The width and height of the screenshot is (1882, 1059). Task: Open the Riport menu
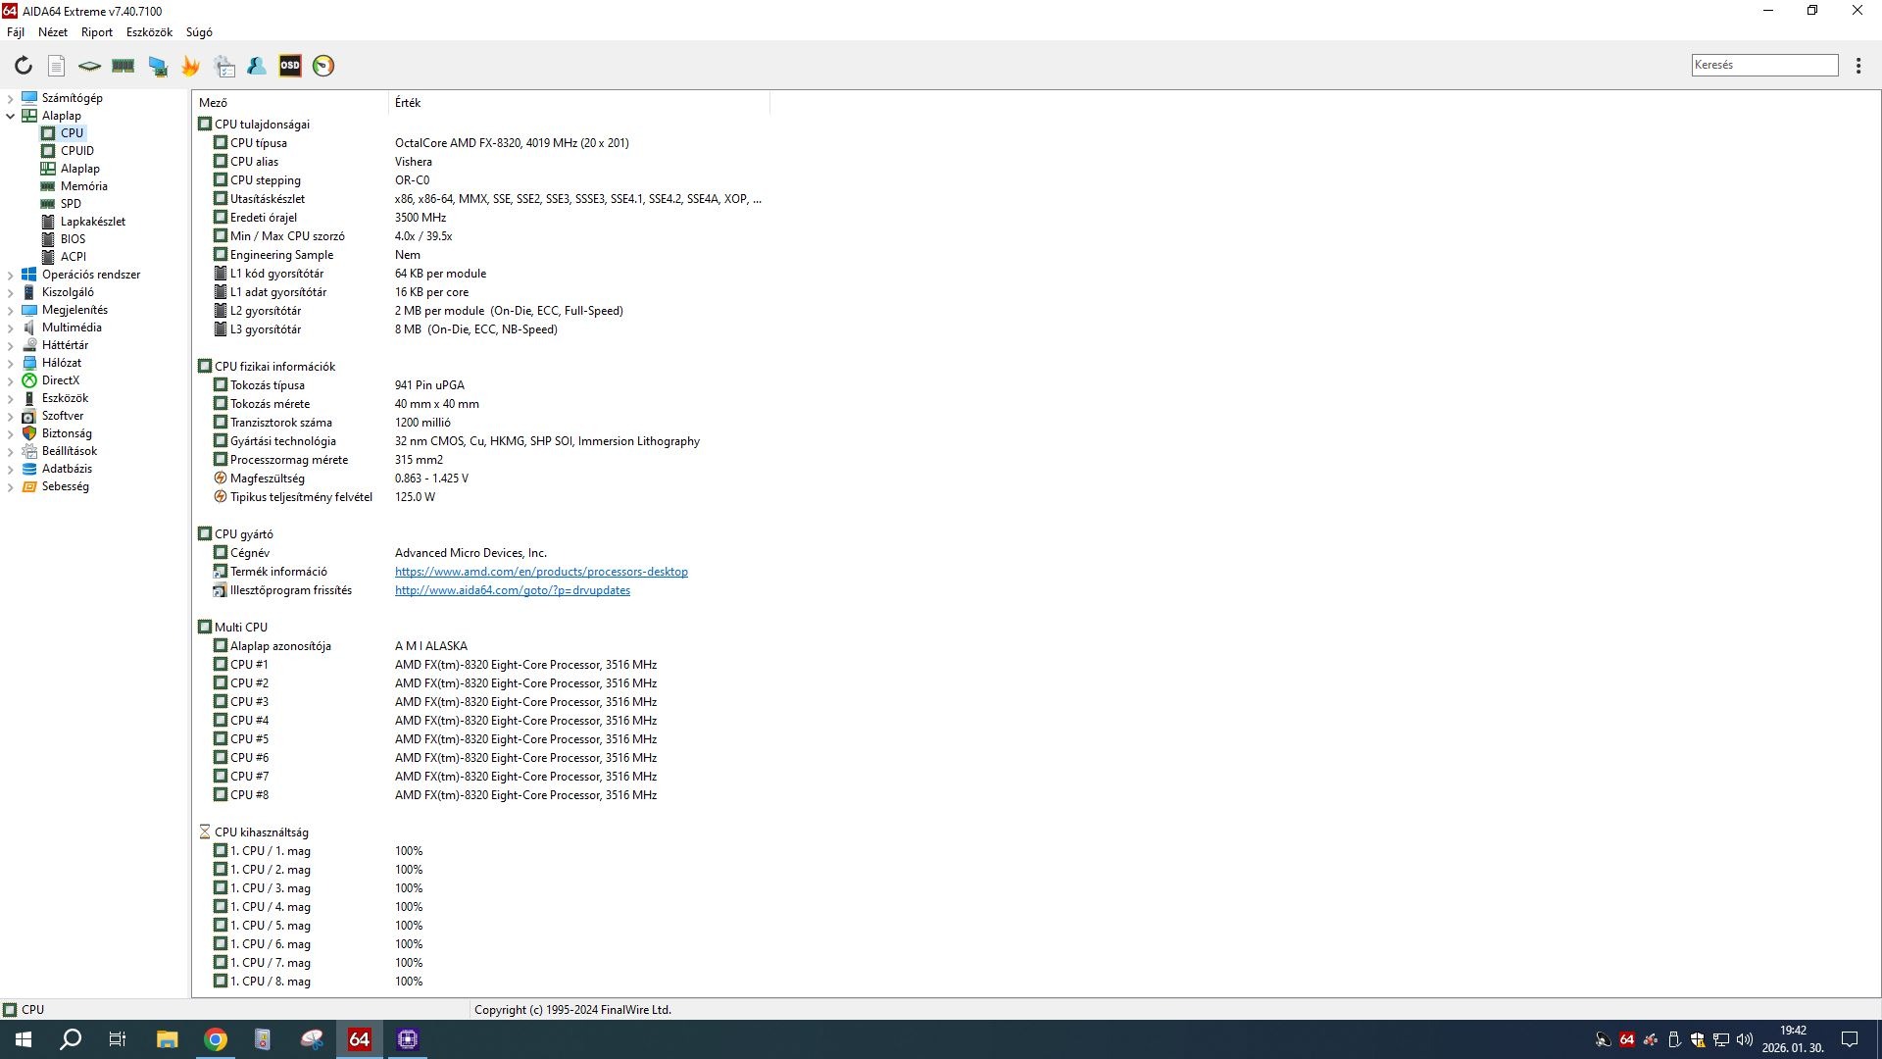(x=96, y=32)
